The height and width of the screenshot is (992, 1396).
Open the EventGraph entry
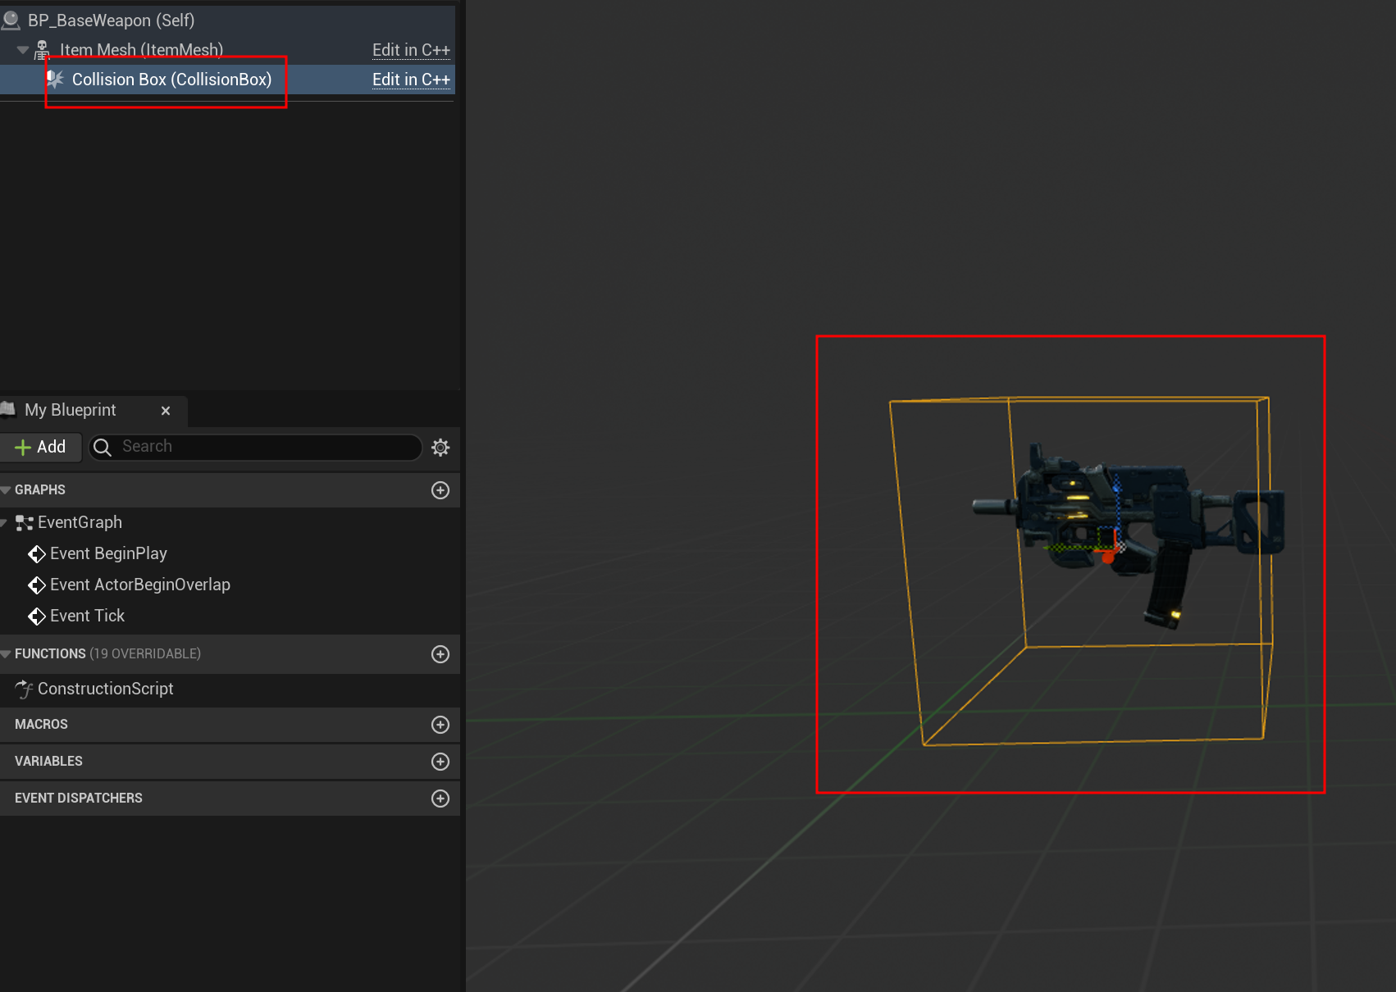click(80, 522)
